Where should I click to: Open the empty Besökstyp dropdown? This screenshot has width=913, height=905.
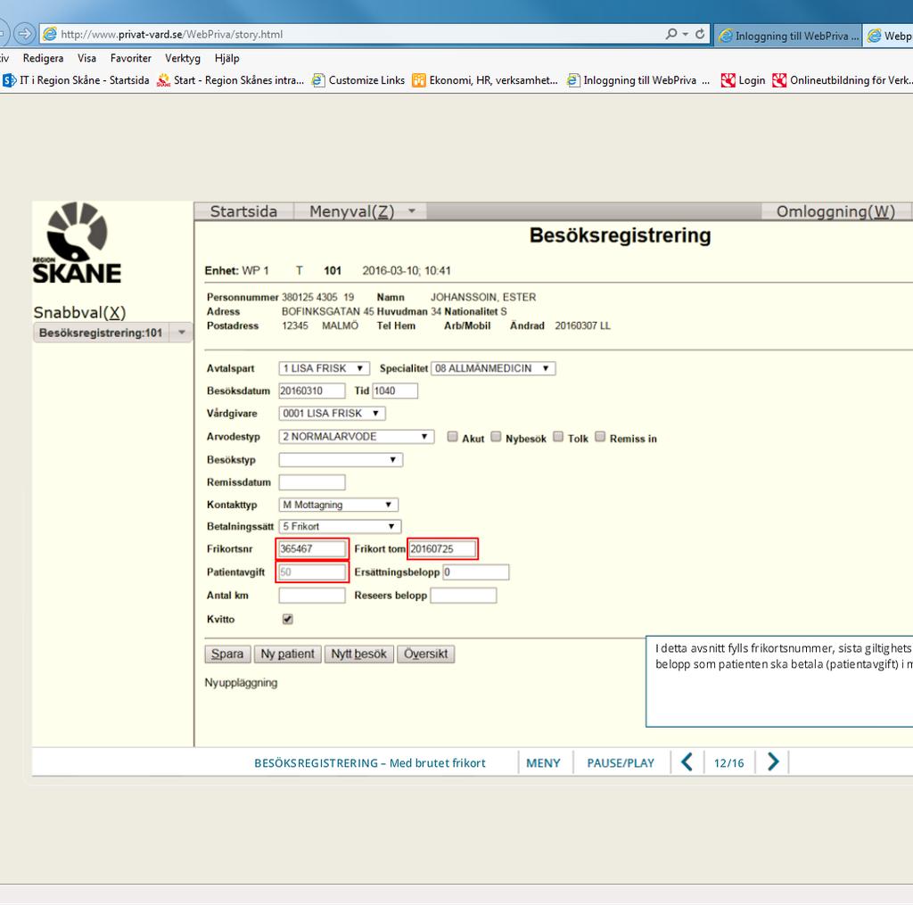point(341,460)
